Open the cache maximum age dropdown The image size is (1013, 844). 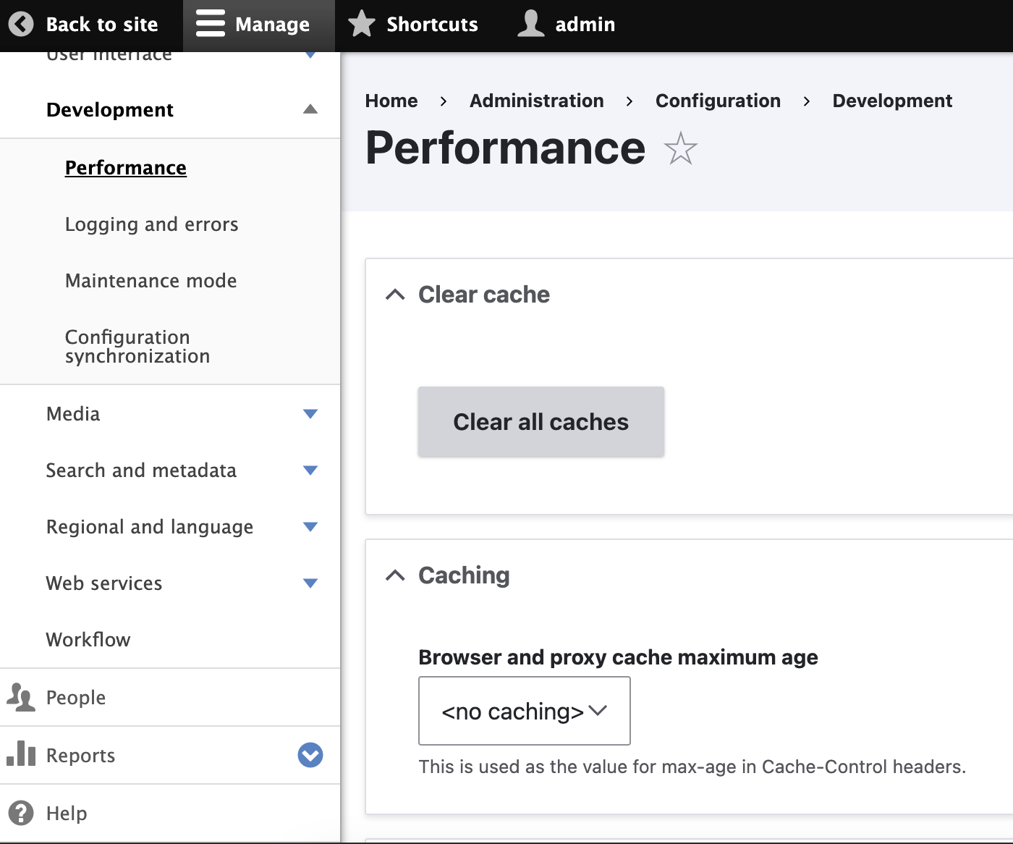click(x=524, y=711)
